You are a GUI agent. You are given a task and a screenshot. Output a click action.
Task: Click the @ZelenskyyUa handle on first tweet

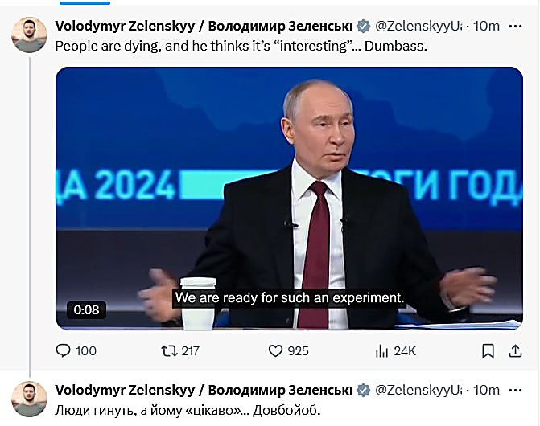418,26
